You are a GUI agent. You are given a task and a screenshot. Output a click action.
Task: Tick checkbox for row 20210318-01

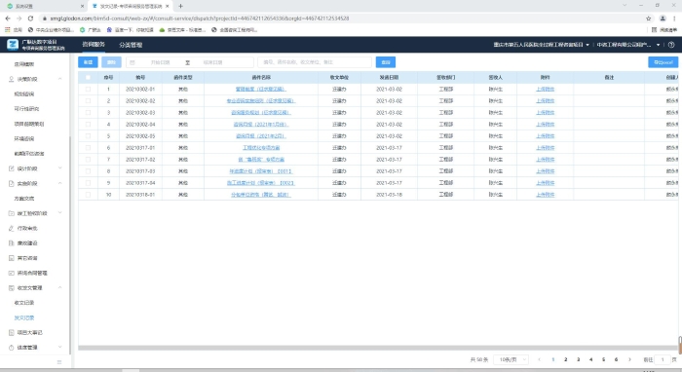89,195
